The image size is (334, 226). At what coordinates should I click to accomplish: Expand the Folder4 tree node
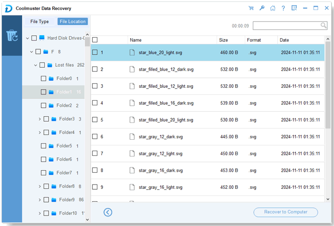[40, 133]
